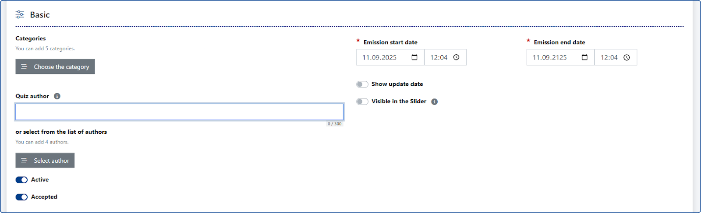The height and width of the screenshot is (213, 701).
Task: Click the start time field showing 12:04
Action: (x=439, y=57)
